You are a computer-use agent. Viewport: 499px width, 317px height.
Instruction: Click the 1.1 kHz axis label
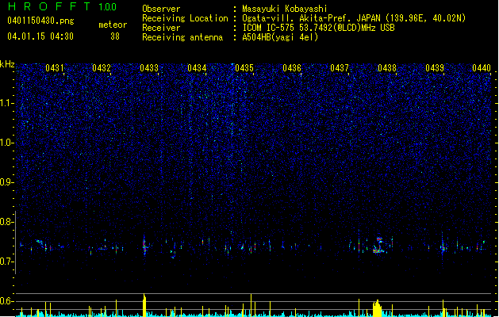[x=6, y=103]
